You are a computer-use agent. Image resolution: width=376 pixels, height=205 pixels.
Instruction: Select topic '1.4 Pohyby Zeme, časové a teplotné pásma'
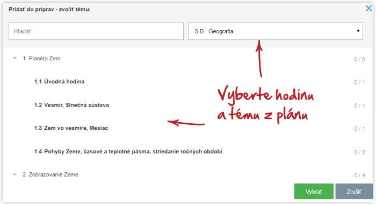(128, 152)
